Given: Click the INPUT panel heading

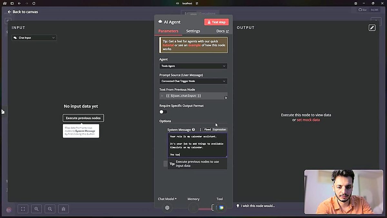Looking at the screenshot, I should (18, 28).
